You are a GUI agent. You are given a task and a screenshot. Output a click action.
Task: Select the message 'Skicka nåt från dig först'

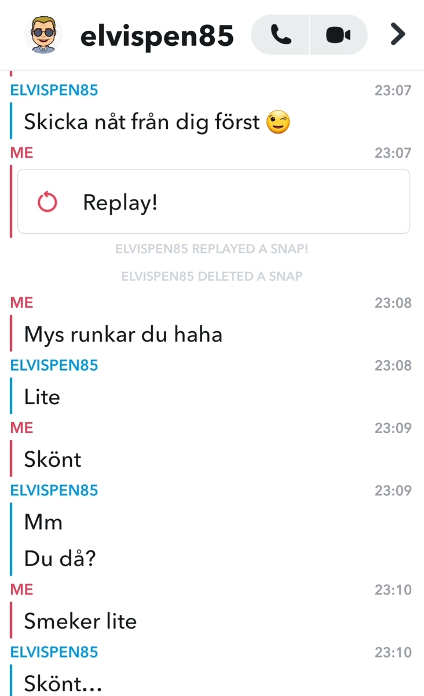click(141, 122)
